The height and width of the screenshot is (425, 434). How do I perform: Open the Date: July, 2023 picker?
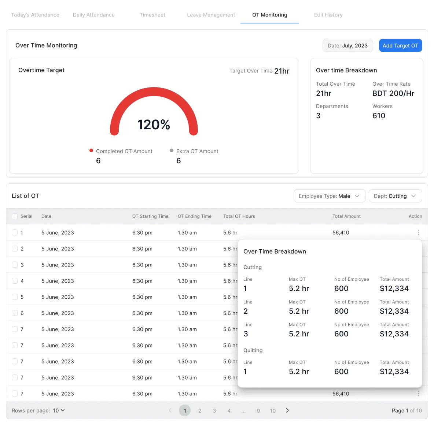[347, 45]
